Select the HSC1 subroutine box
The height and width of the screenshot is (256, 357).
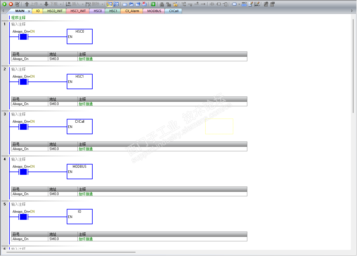(x=80, y=82)
